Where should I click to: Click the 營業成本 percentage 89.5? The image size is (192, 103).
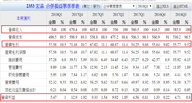tap(63, 37)
